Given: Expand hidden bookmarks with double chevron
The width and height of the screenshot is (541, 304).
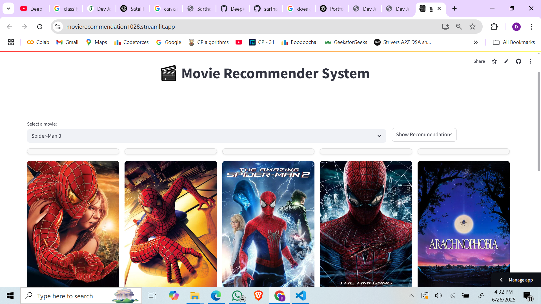Looking at the screenshot, I should click(x=476, y=42).
